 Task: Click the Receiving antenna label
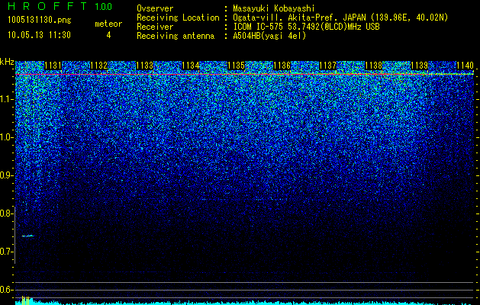click(176, 36)
